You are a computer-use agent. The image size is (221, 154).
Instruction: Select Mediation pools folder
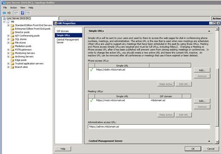coord(23,46)
